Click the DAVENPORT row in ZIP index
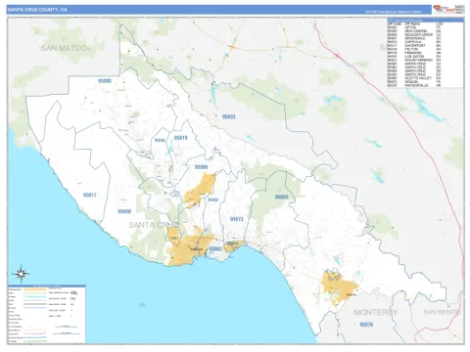 pos(425,46)
